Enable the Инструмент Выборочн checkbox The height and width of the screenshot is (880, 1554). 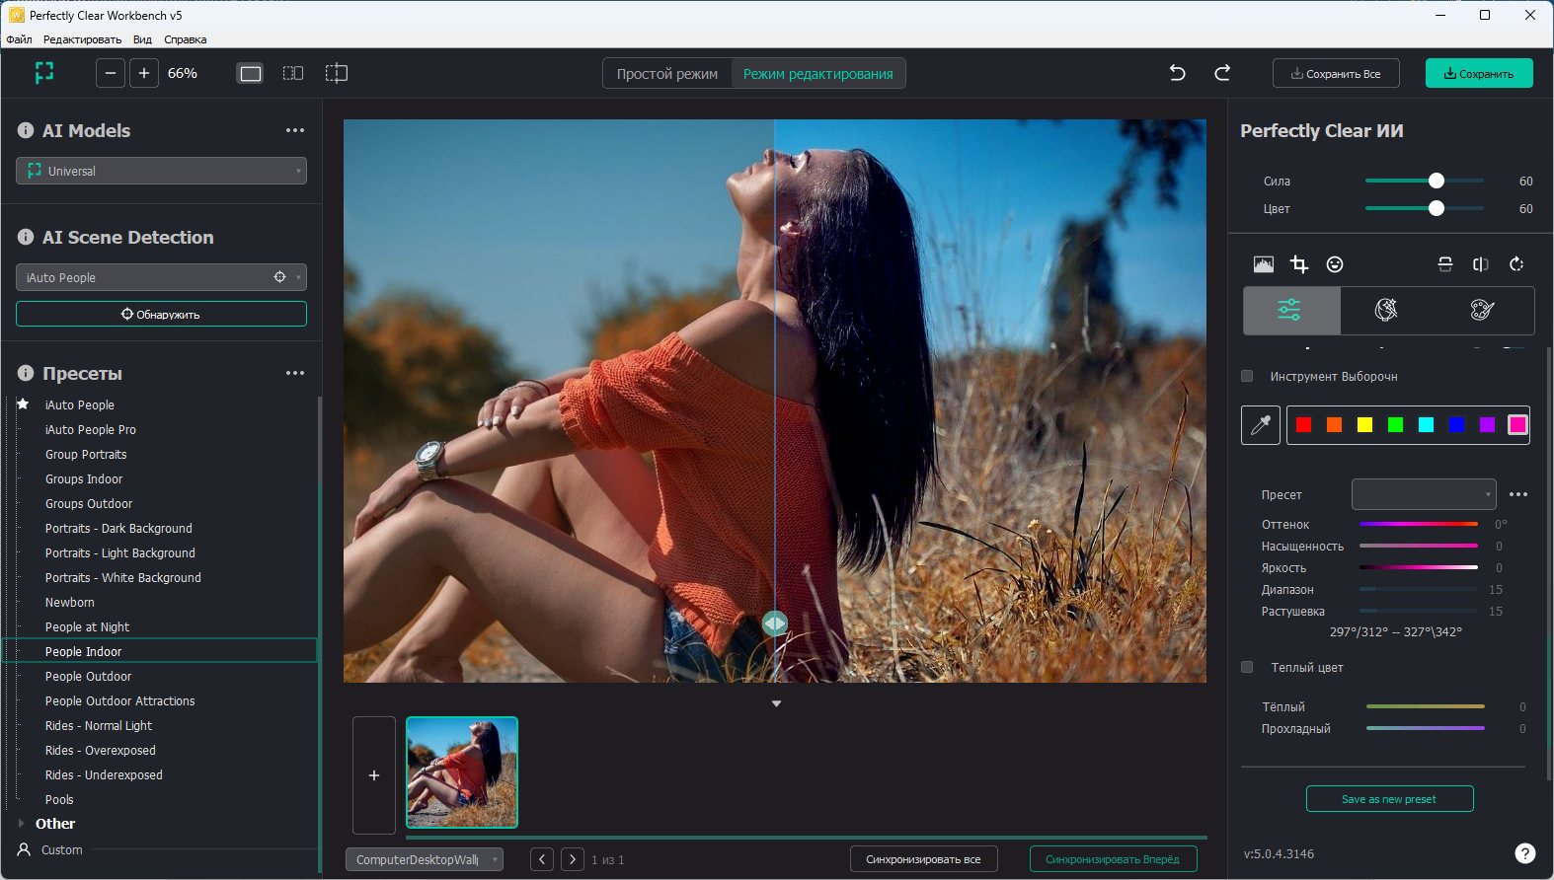(1247, 376)
